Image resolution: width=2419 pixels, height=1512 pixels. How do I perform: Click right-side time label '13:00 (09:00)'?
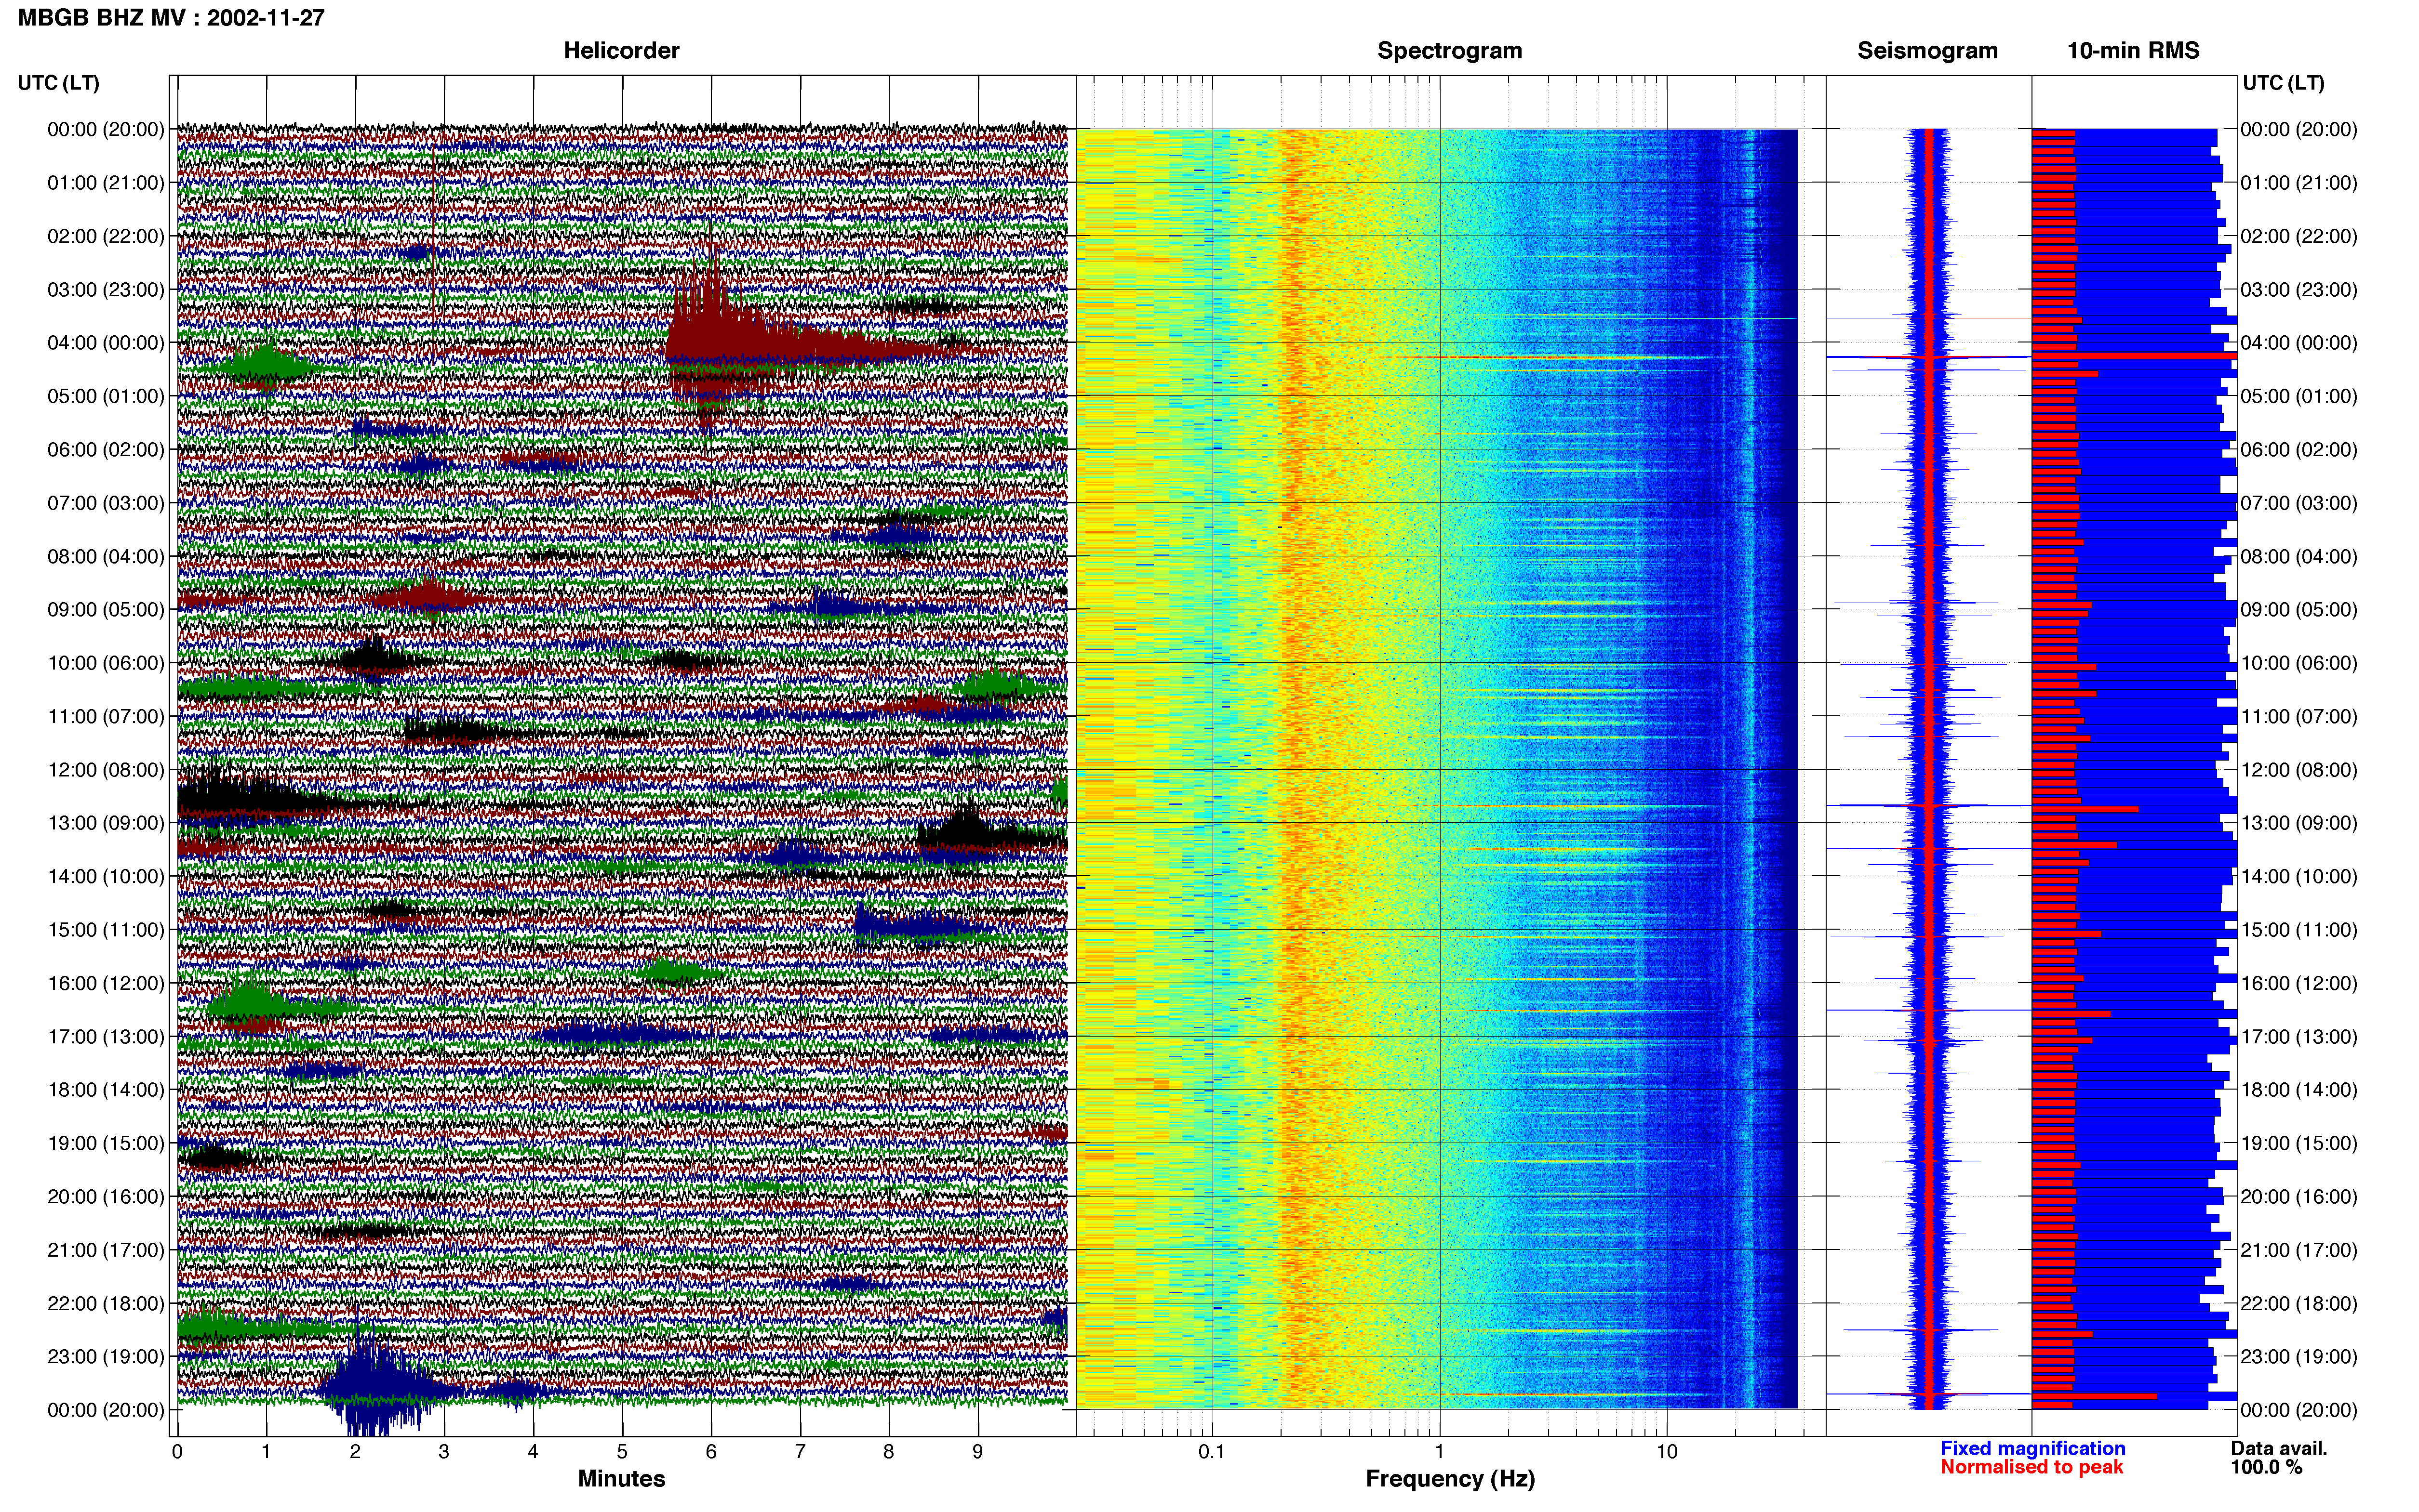[2299, 823]
